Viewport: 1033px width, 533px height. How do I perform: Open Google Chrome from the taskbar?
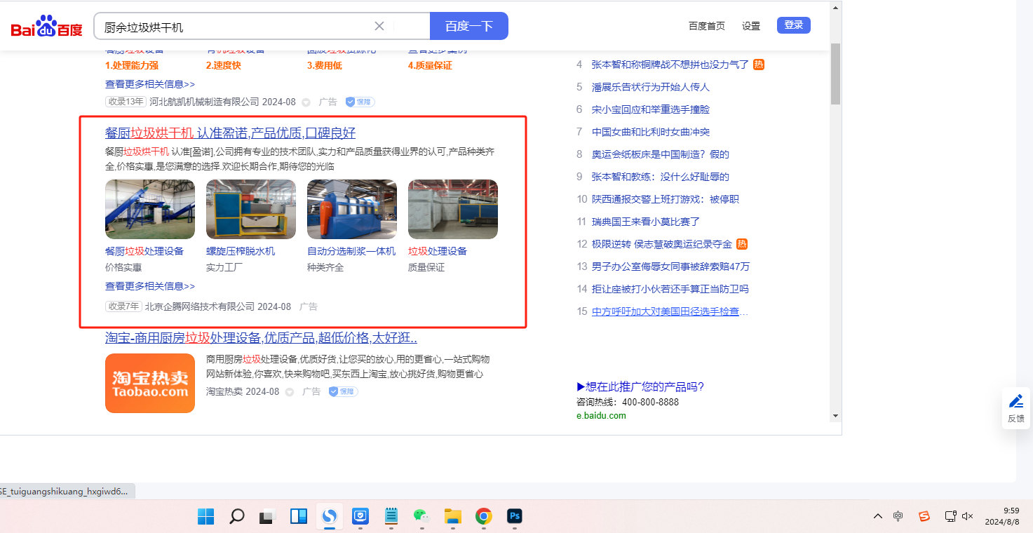coord(483,517)
